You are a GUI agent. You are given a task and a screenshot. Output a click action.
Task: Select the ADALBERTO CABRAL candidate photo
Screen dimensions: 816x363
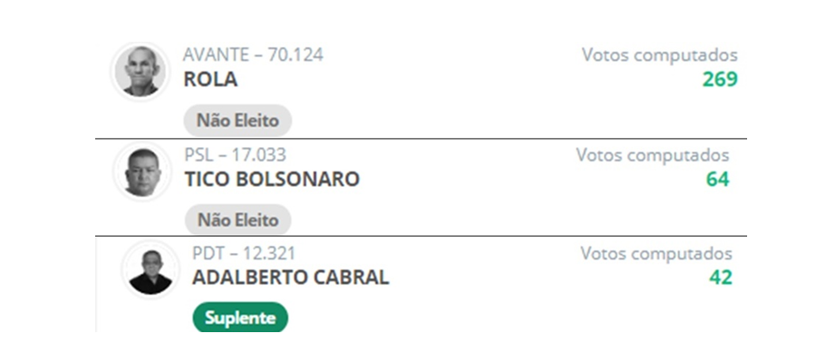[151, 270]
